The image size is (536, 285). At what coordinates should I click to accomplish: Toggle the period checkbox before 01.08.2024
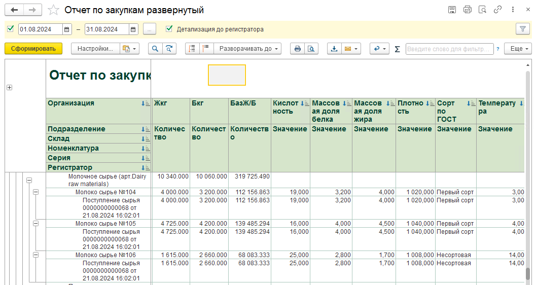(11, 29)
